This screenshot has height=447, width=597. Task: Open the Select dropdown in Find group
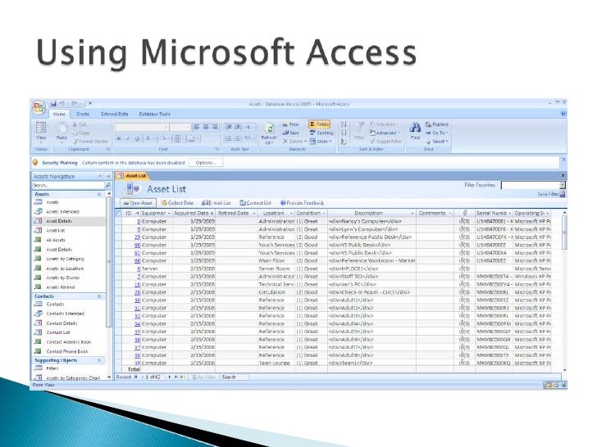[437, 142]
